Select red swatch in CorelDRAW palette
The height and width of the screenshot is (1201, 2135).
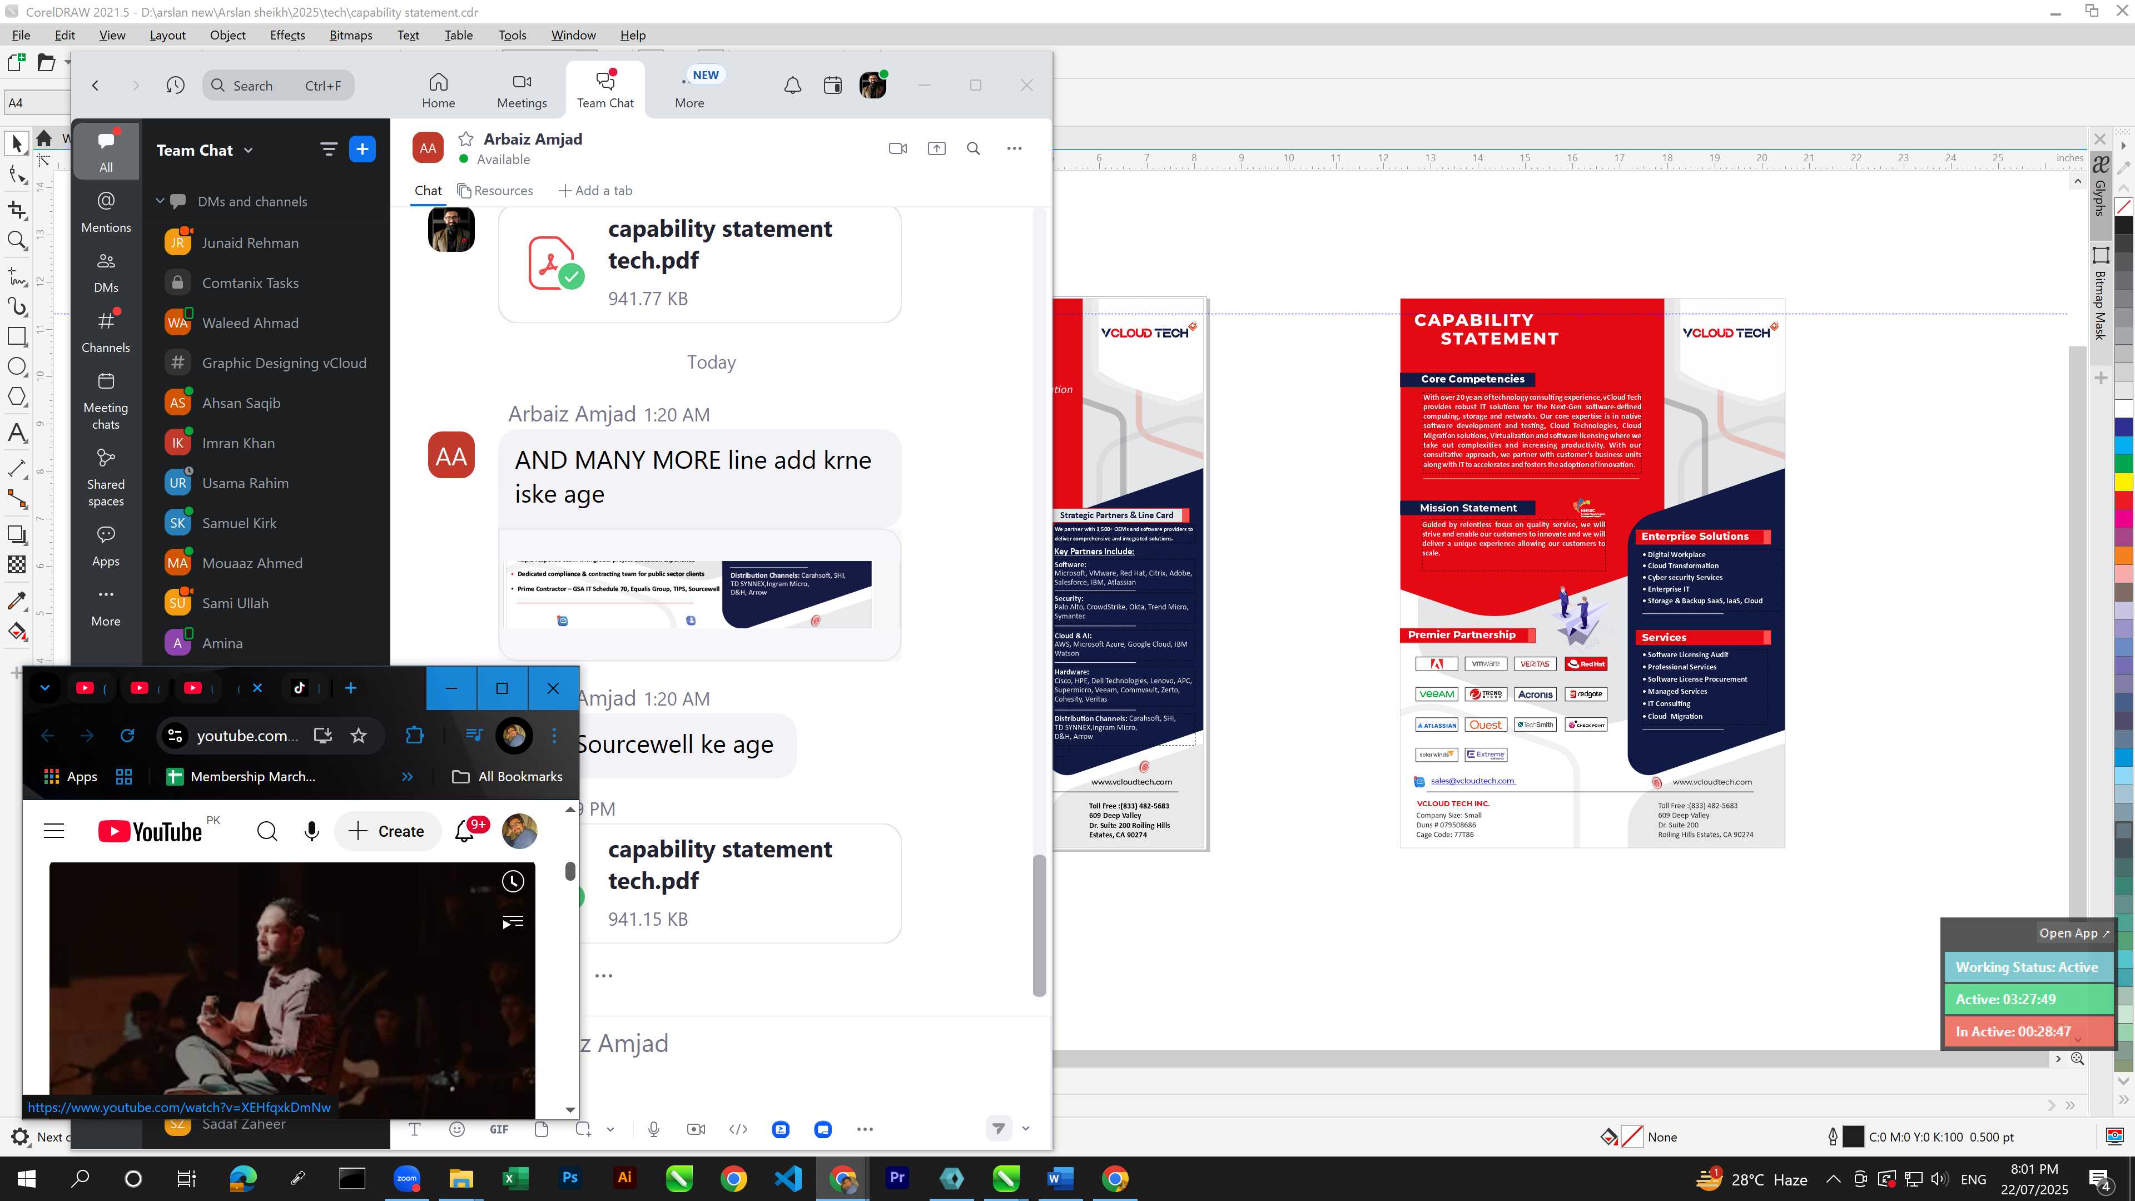(2124, 502)
